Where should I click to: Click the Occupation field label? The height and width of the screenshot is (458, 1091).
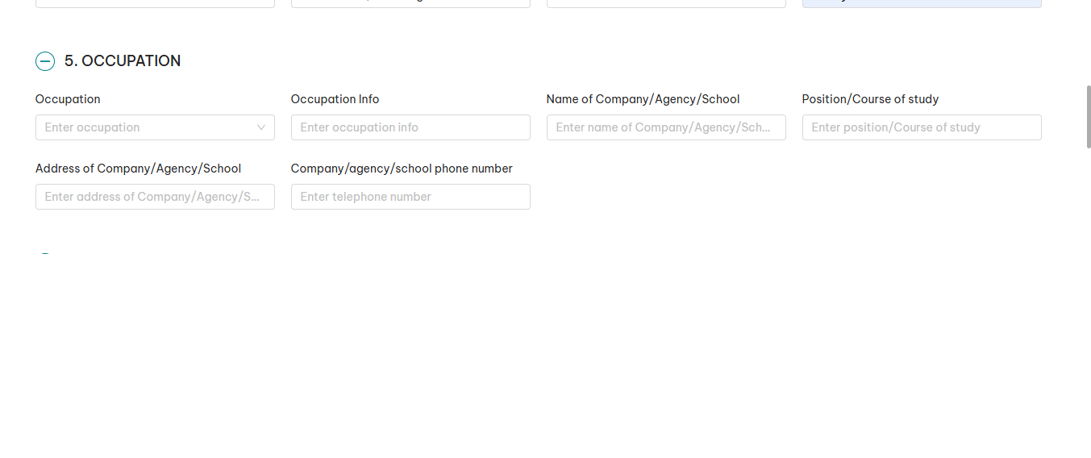tap(68, 99)
